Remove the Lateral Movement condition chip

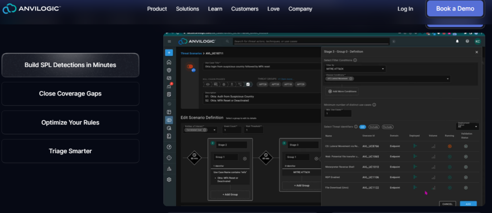[x=350, y=79]
